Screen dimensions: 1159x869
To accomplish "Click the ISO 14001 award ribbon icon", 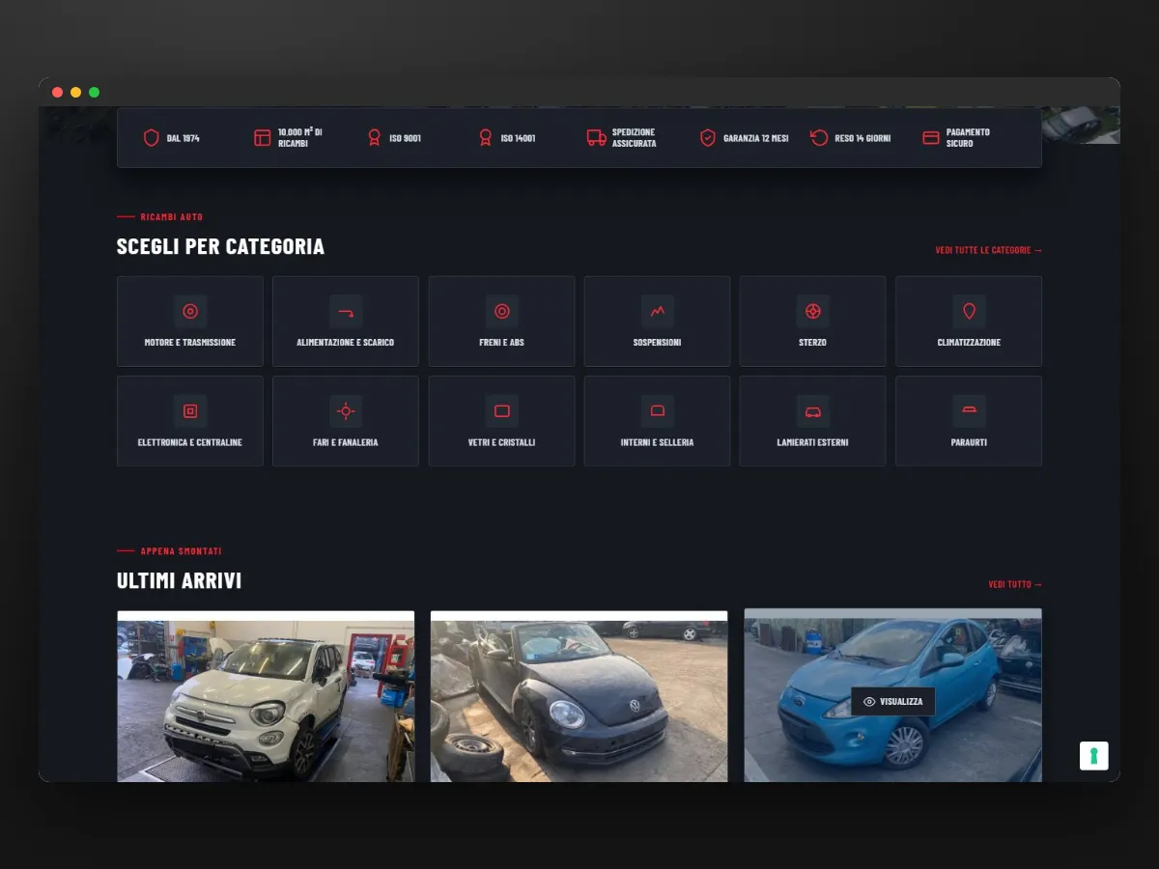I will point(485,138).
